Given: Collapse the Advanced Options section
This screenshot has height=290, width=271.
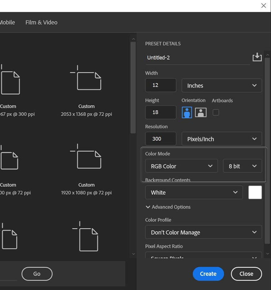Looking at the screenshot, I should [168, 207].
